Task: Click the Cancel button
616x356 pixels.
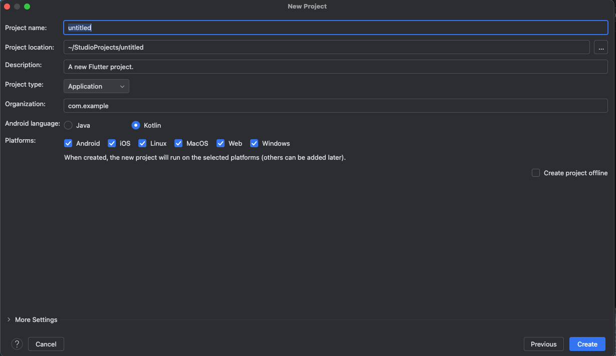Action: pos(46,344)
